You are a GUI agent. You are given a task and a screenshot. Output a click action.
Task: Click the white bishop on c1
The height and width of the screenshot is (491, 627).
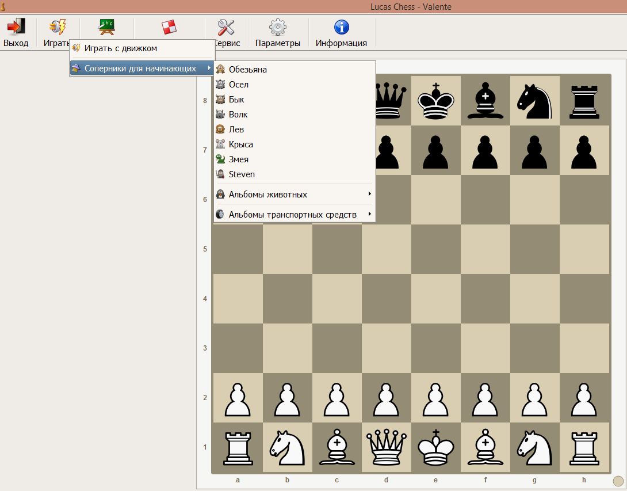point(337,447)
